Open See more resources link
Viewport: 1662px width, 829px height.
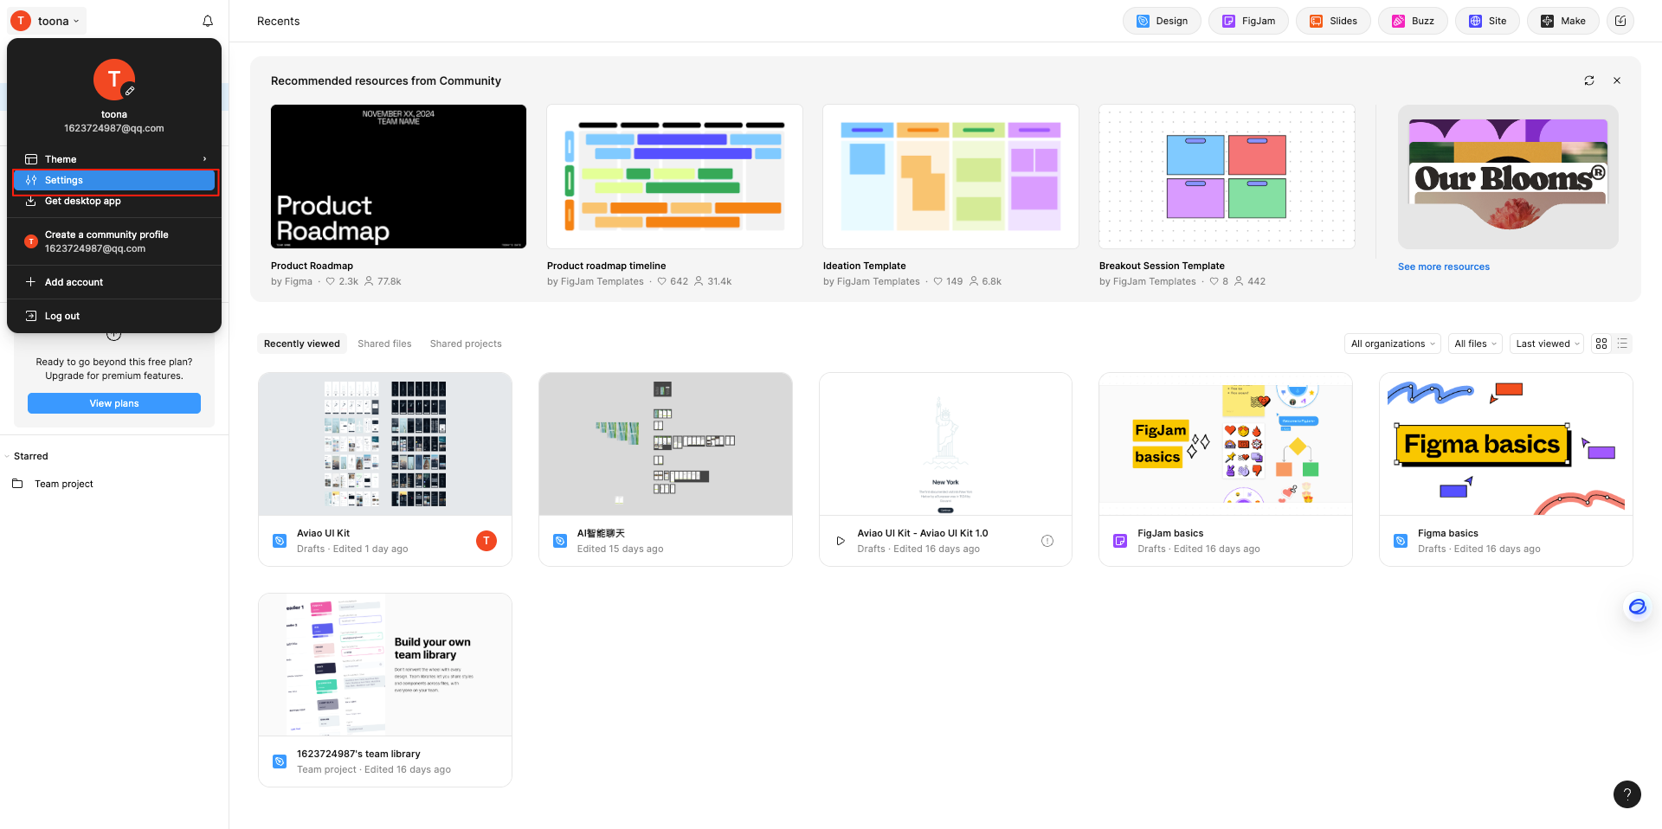click(x=1443, y=267)
